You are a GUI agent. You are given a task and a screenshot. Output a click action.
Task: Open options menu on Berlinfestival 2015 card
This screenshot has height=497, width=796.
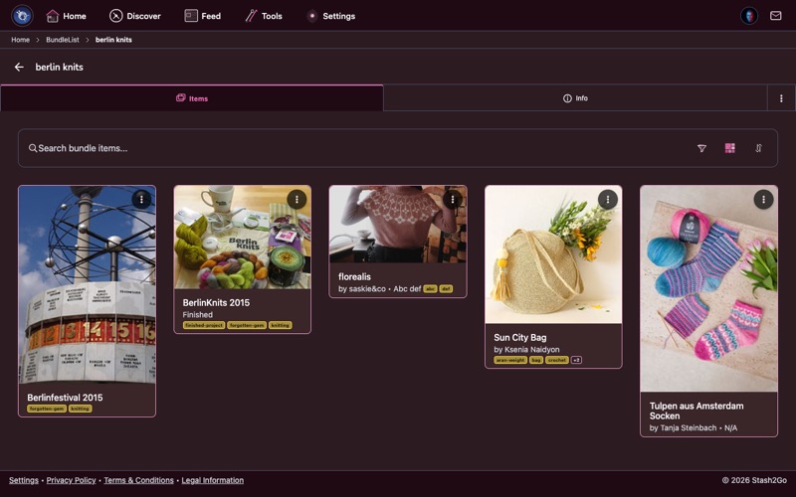pyautogui.click(x=141, y=200)
